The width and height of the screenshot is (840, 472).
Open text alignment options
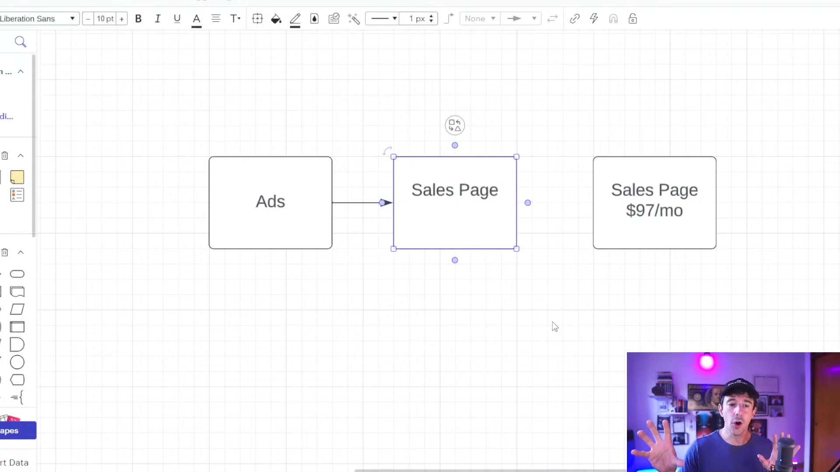[216, 19]
